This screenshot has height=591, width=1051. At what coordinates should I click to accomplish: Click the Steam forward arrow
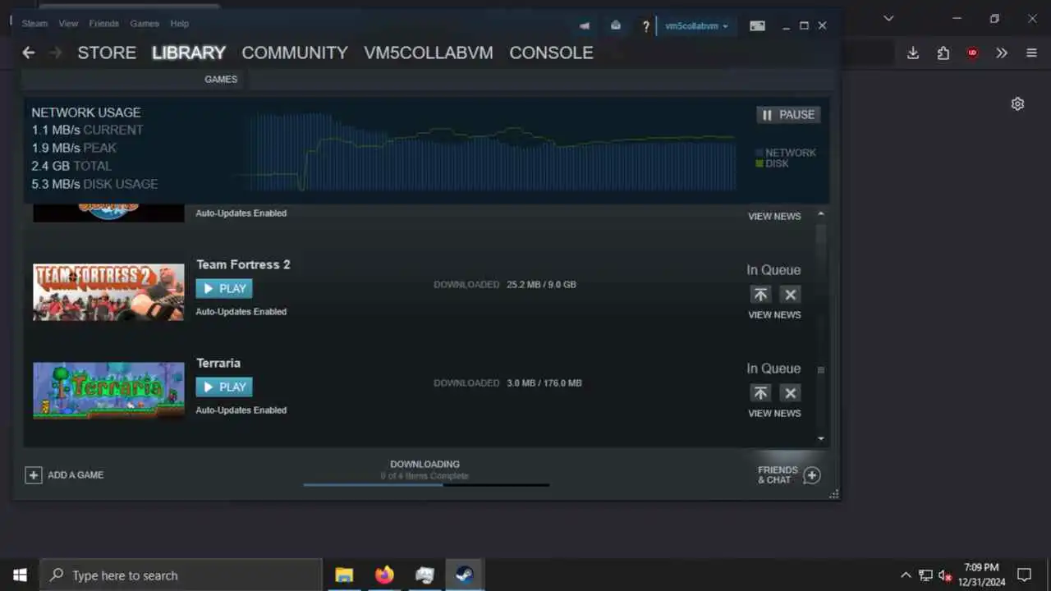pos(55,53)
